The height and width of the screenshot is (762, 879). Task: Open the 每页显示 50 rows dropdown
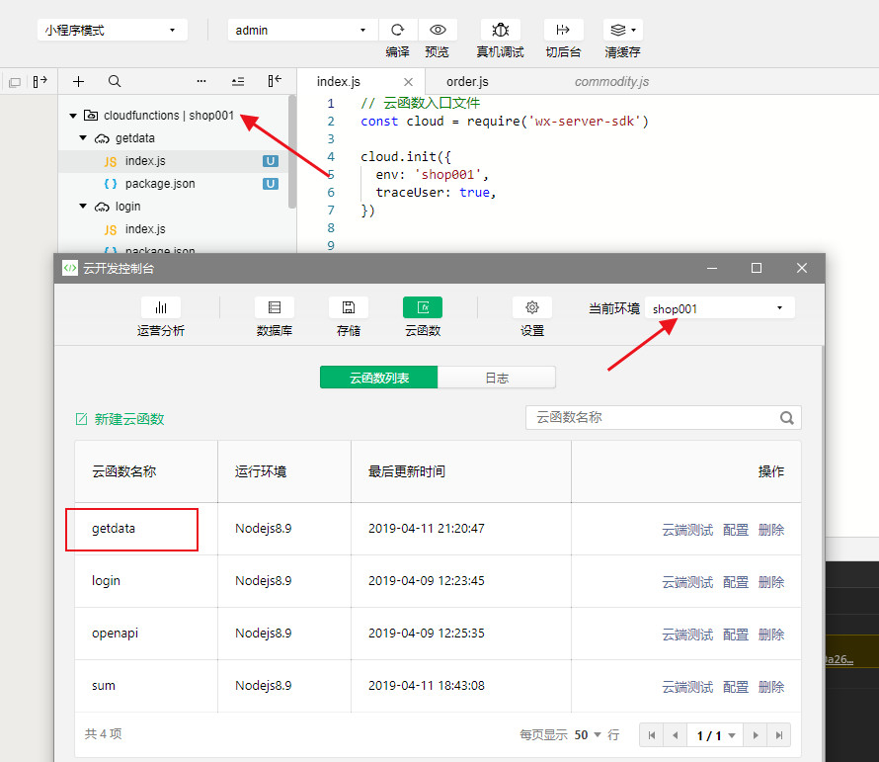click(588, 735)
